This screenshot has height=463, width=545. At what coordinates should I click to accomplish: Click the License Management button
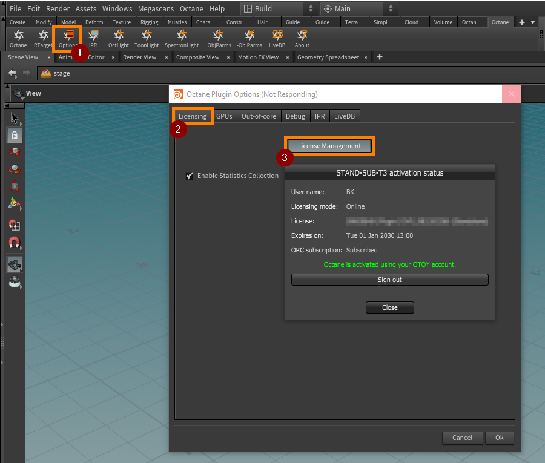click(329, 146)
